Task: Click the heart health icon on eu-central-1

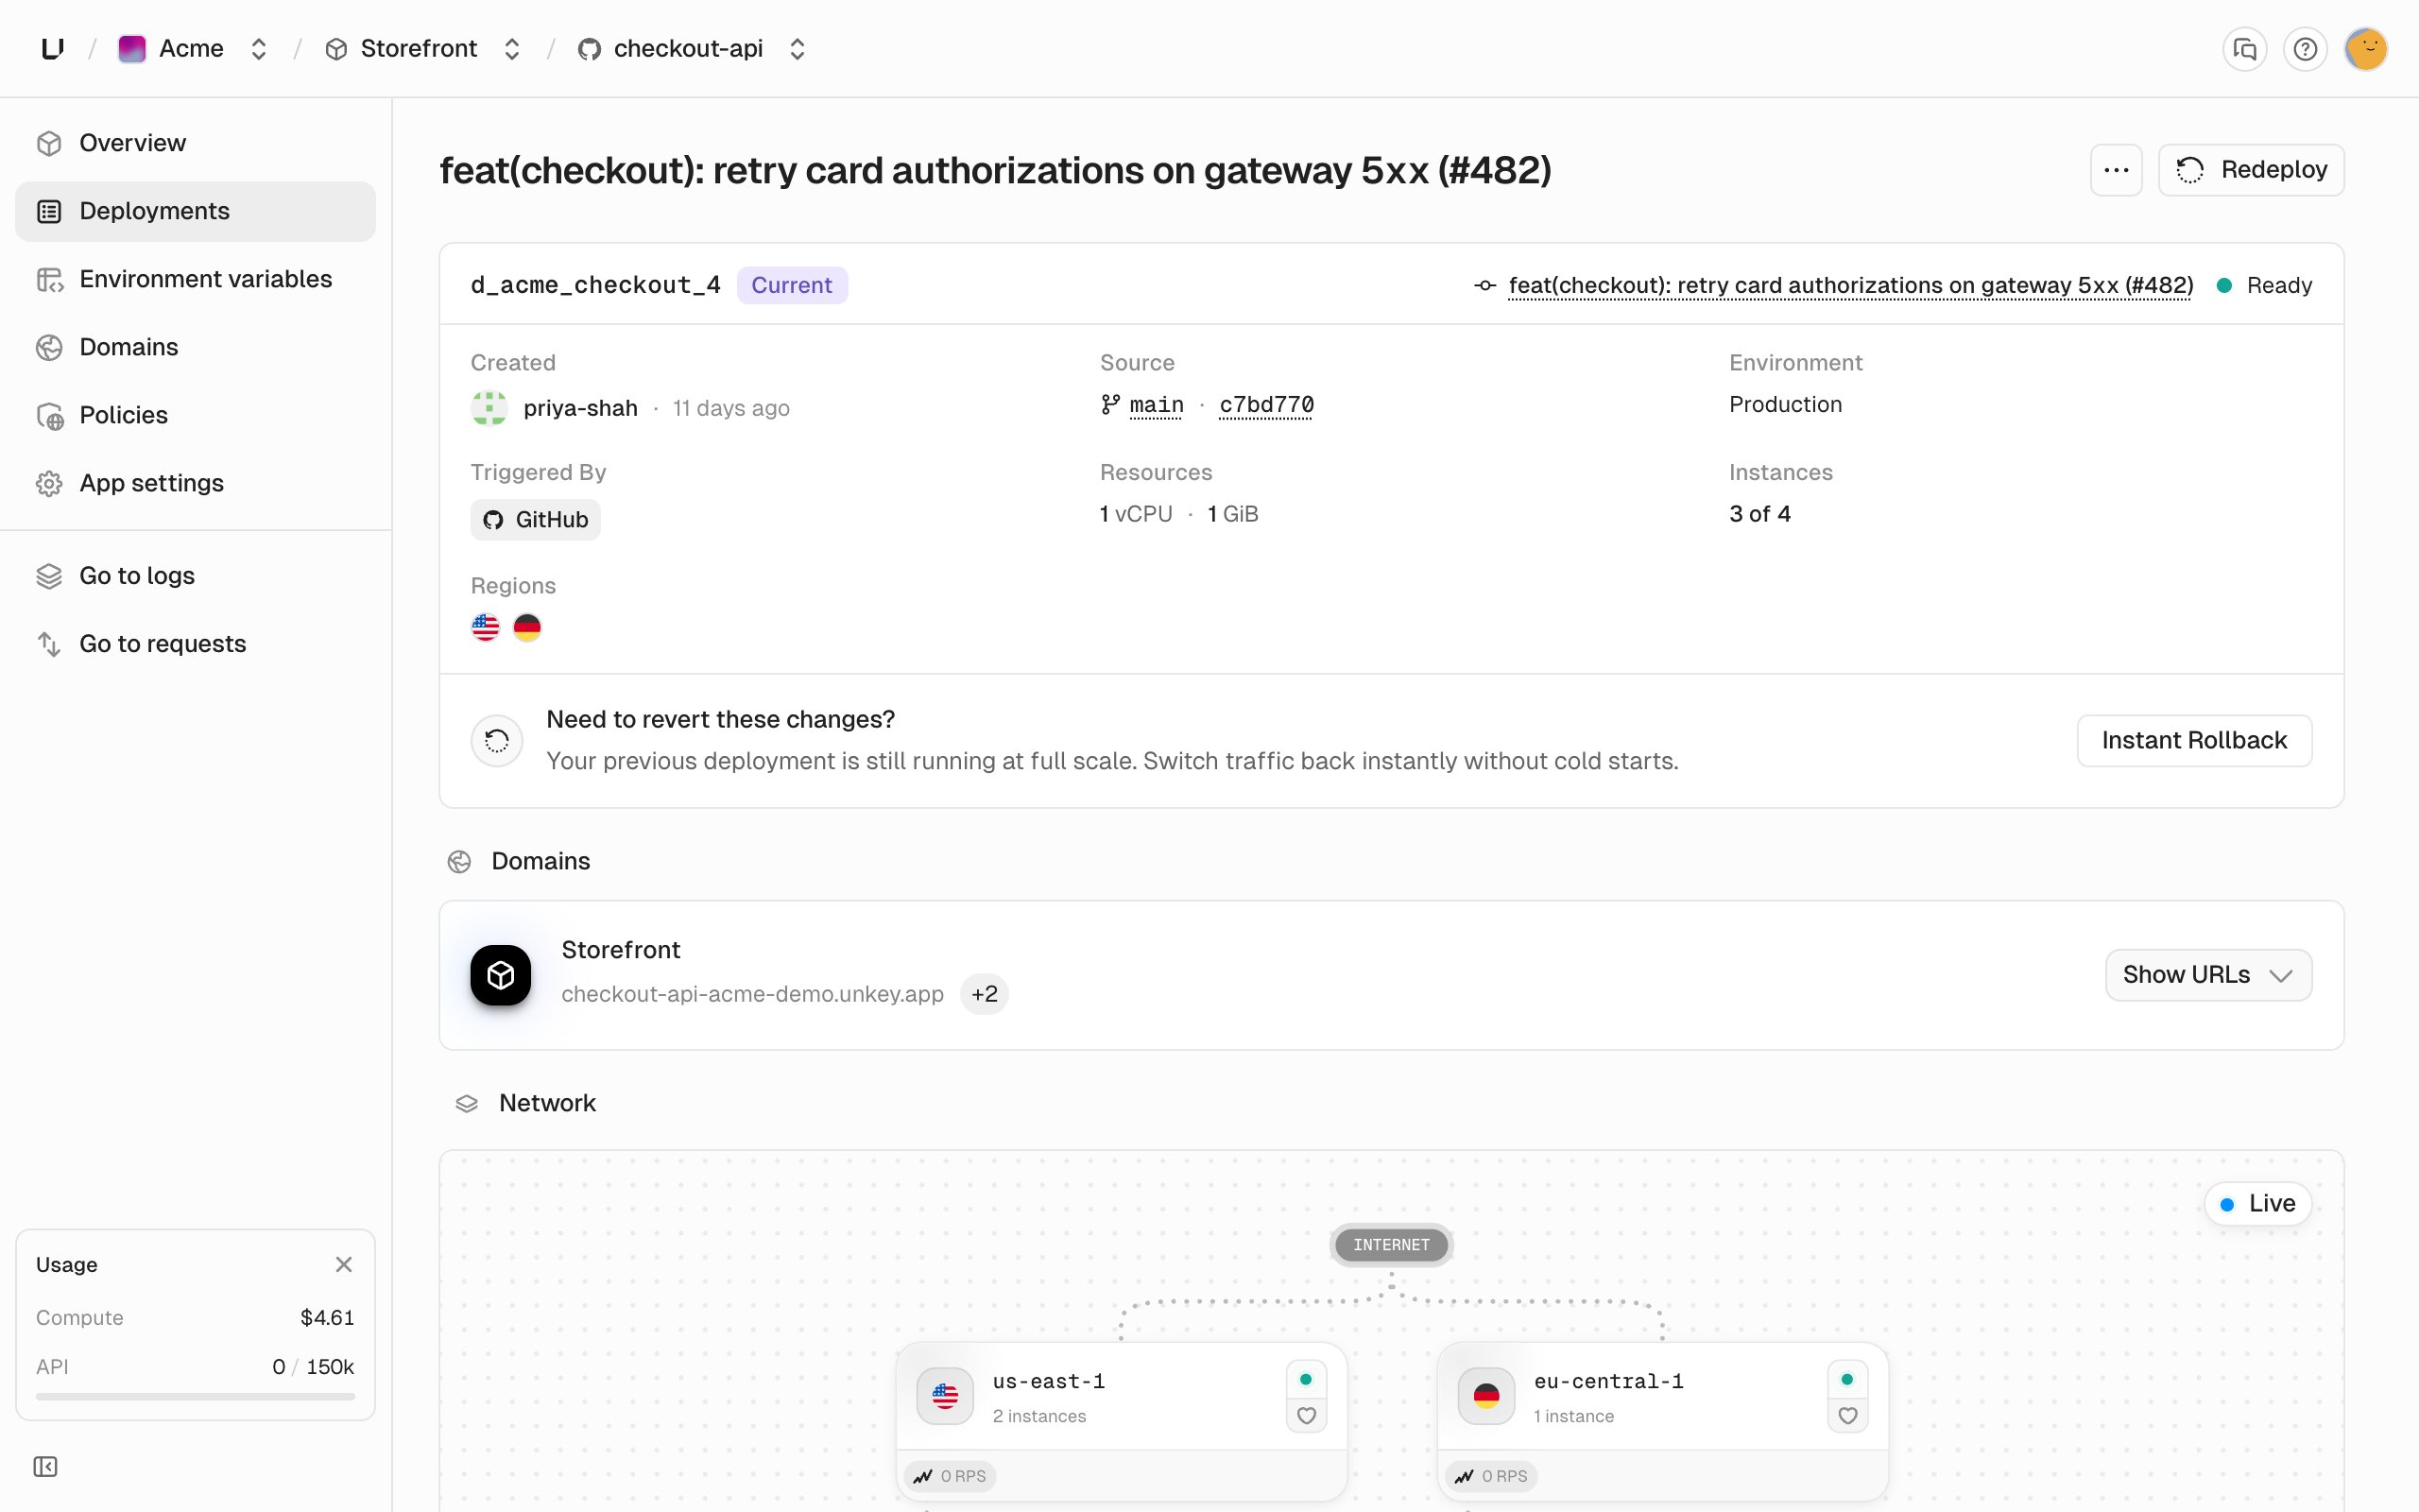Action: (x=1847, y=1416)
